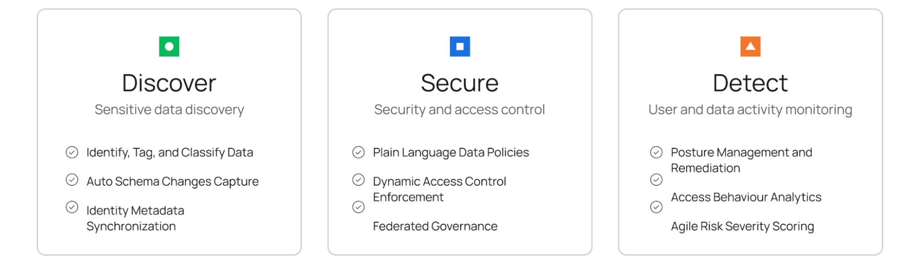The width and height of the screenshot is (909, 266).
Task: Click Auto Schema Changes Capture text
Action: click(x=172, y=182)
